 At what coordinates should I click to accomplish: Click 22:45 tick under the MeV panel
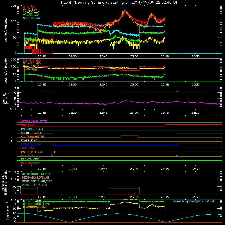click(x=103, y=85)
